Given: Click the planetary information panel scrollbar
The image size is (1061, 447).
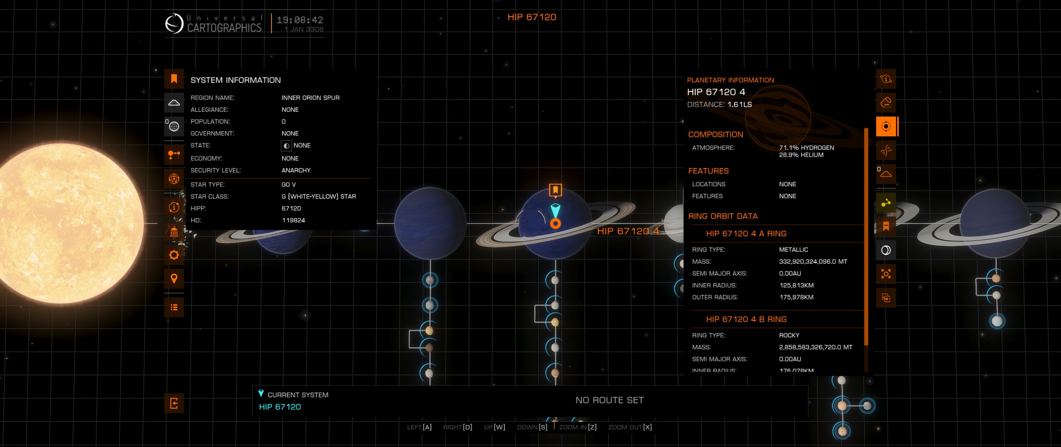Looking at the screenshot, I should [x=866, y=237].
